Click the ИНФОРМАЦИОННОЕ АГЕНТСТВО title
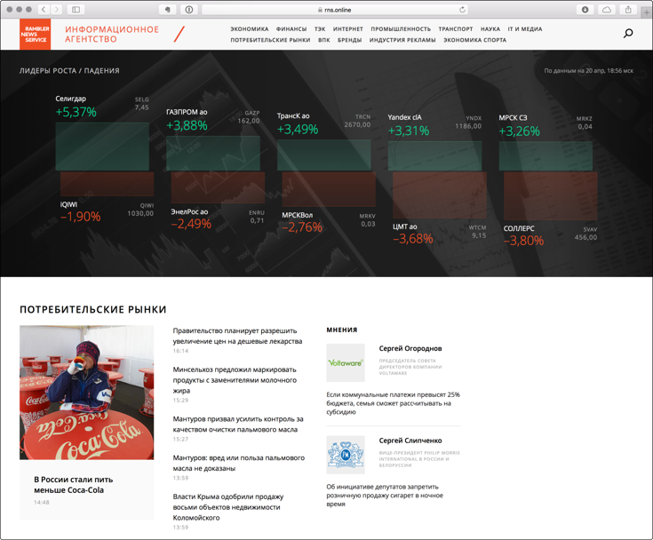The image size is (653, 540). [x=112, y=34]
